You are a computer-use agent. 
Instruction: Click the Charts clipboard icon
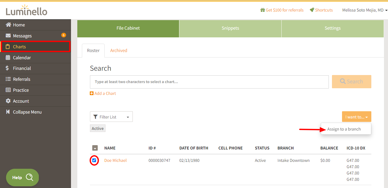tap(8, 47)
